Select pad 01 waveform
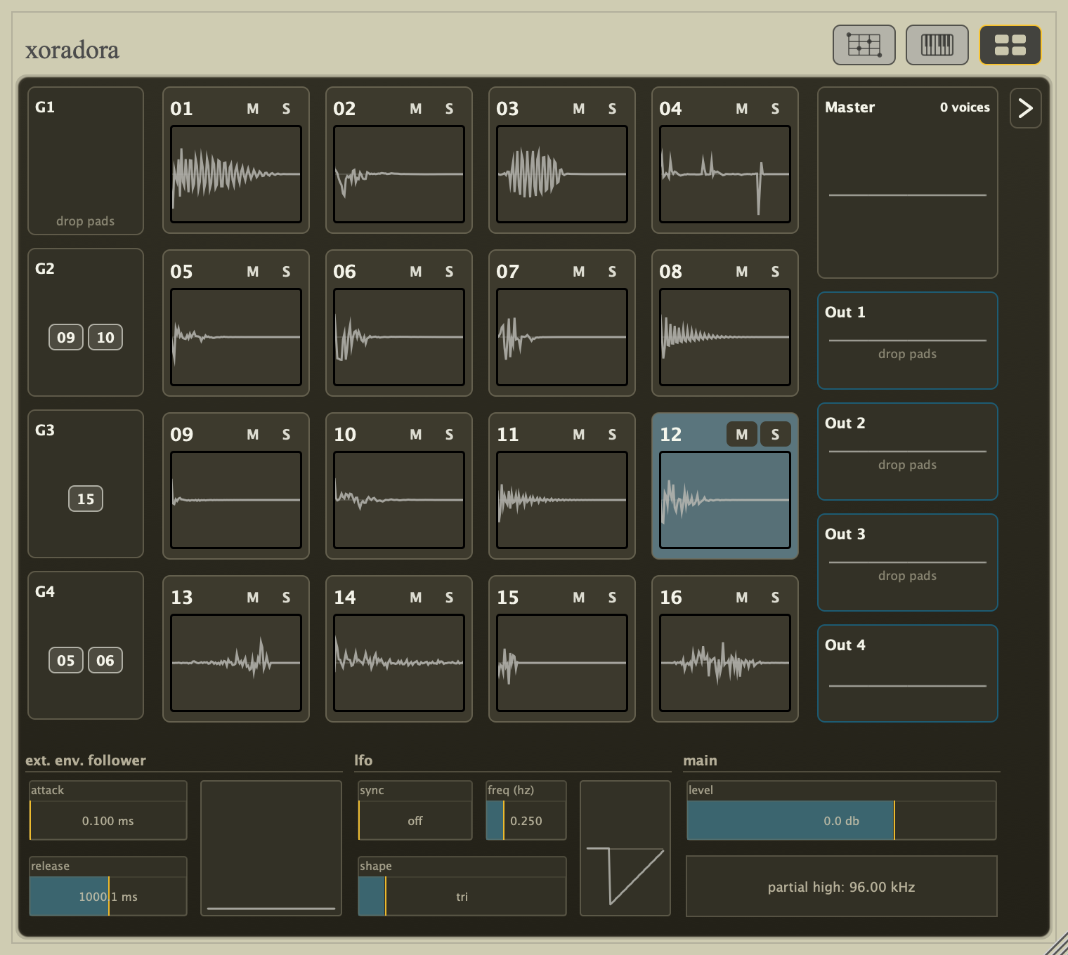1068x955 pixels. (236, 174)
